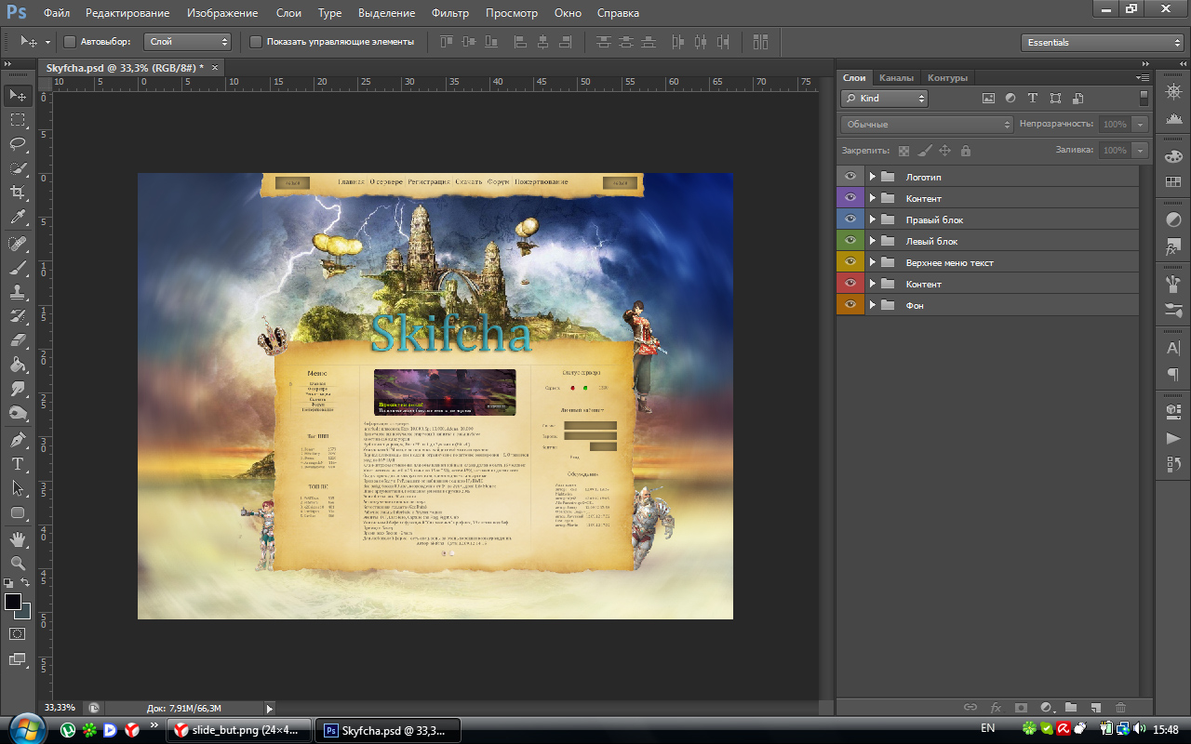
Task: Expand the Фон group
Action: coord(873,305)
